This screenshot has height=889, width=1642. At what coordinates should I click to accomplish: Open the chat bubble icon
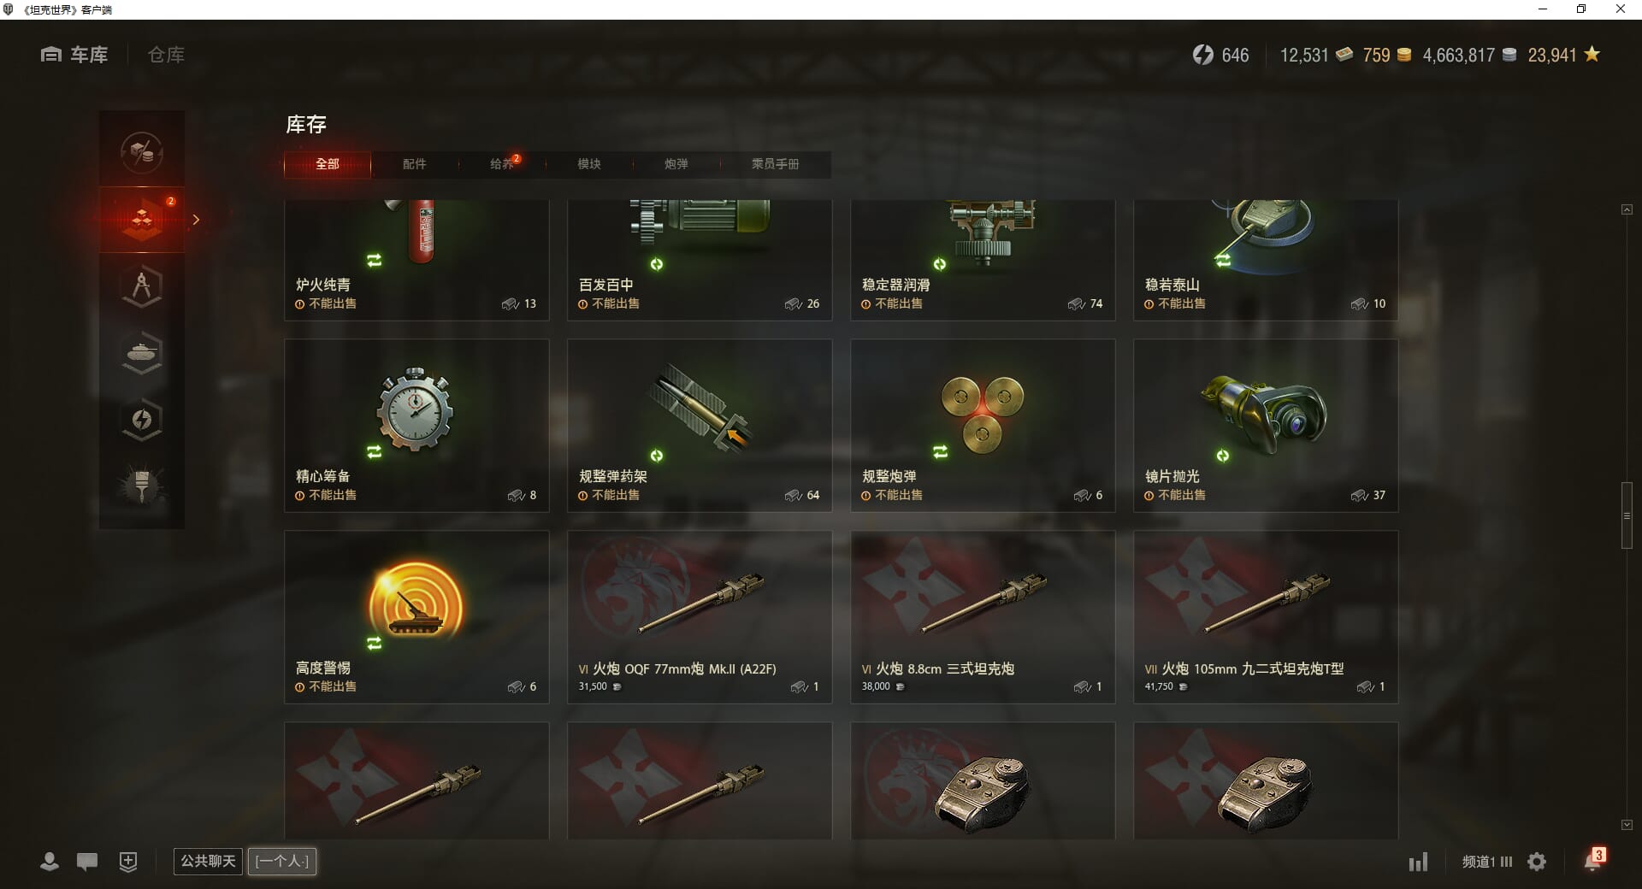tap(87, 862)
